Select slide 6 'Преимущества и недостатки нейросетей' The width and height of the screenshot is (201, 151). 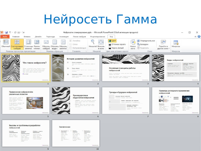(76, 101)
